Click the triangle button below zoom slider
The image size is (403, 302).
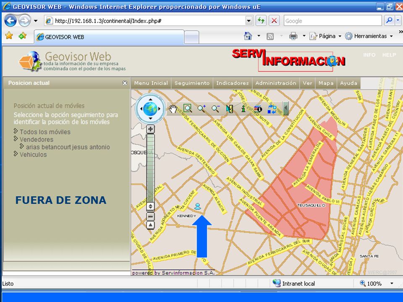150,225
